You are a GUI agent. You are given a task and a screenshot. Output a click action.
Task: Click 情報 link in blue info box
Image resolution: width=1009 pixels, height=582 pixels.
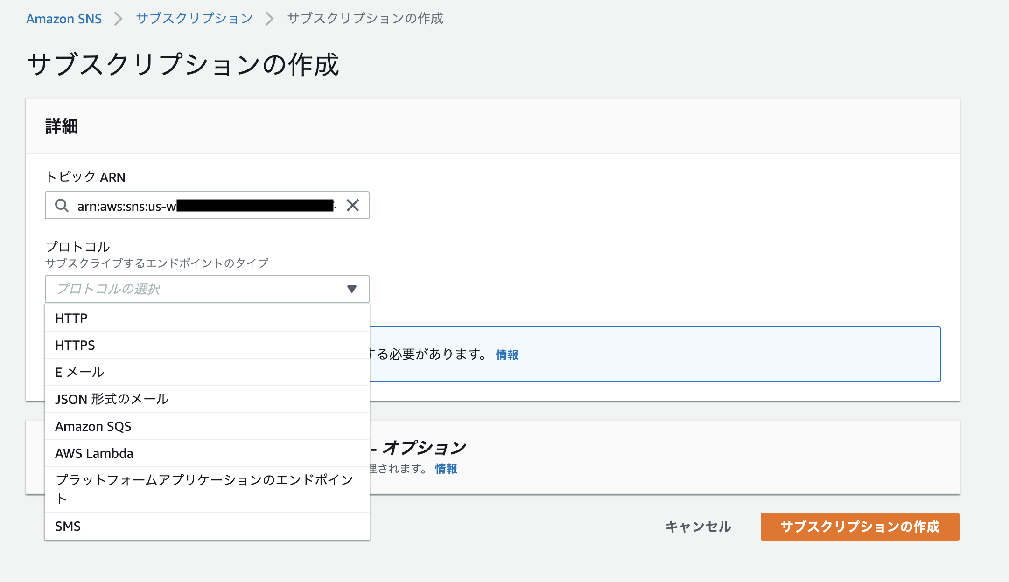pyautogui.click(x=507, y=355)
